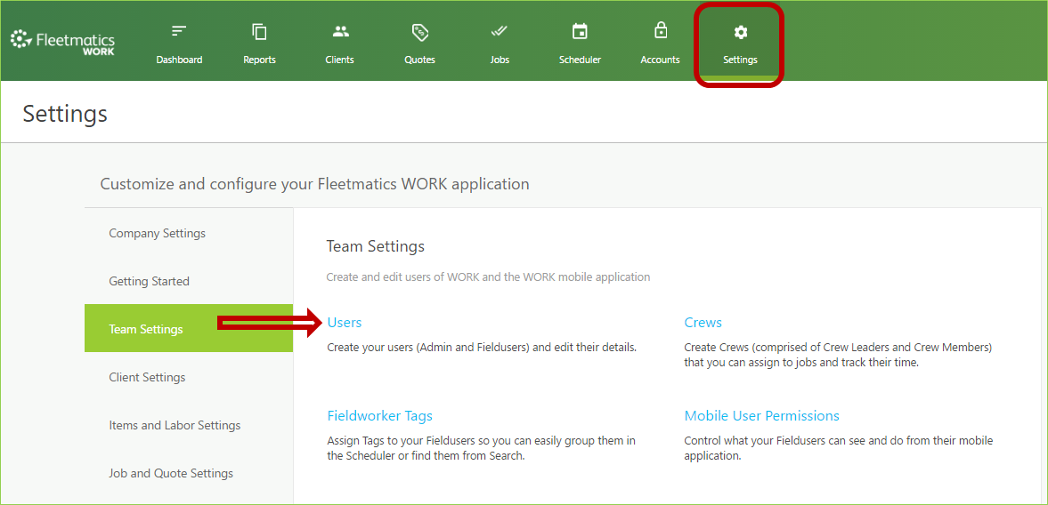Screen dimensions: 1048x505
Task: Open the Fieldworker Tags link
Action: pos(379,416)
